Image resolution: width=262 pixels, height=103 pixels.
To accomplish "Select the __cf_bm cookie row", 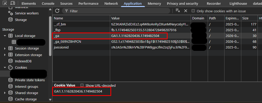I will click(157, 24).
